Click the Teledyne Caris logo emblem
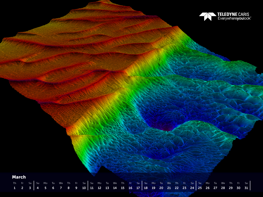This screenshot has height=197, width=263. [x=208, y=17]
